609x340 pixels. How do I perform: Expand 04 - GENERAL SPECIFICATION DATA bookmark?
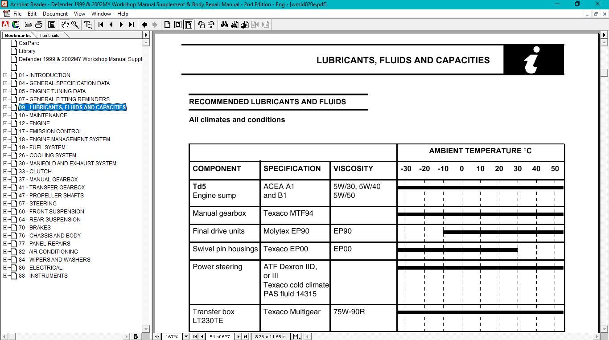tap(5, 83)
